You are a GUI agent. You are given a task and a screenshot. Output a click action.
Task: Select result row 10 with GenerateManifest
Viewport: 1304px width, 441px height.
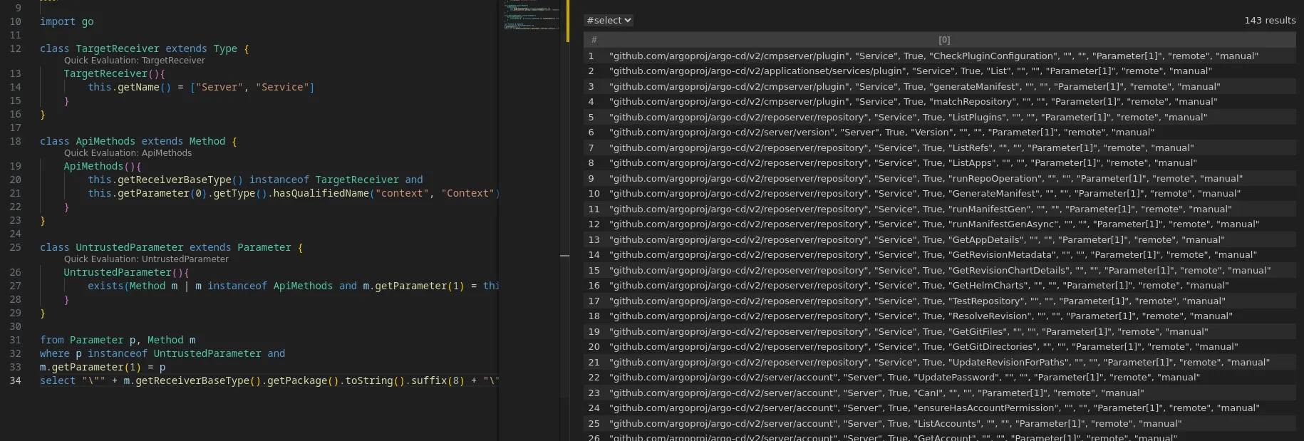[940, 194]
